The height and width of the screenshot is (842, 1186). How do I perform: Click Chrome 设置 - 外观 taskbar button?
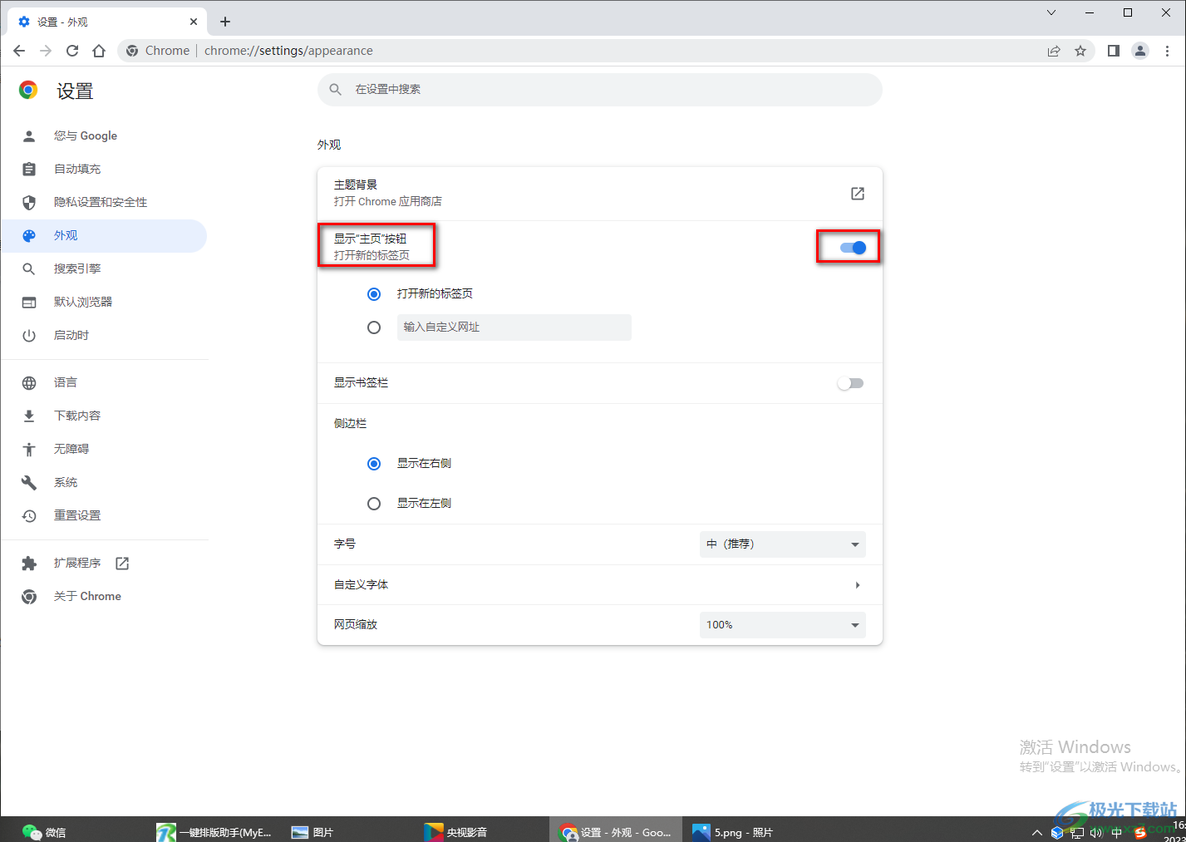coord(616,831)
